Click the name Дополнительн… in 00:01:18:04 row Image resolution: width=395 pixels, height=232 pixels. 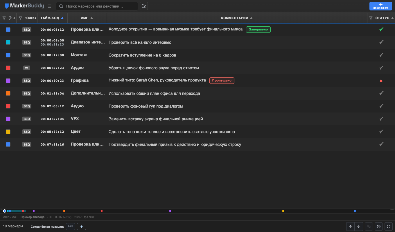pos(88,93)
